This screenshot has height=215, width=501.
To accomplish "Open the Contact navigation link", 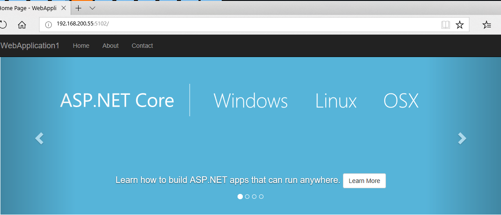I will coord(142,46).
